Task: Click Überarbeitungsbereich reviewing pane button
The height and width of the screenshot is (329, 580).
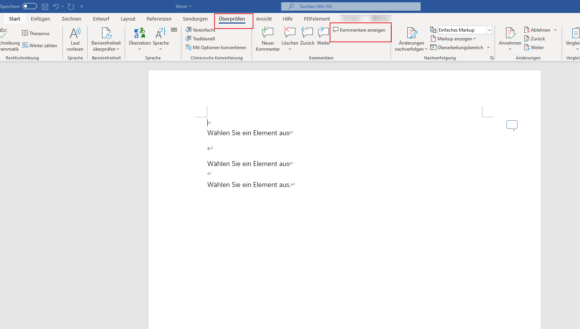Action: 457,47
